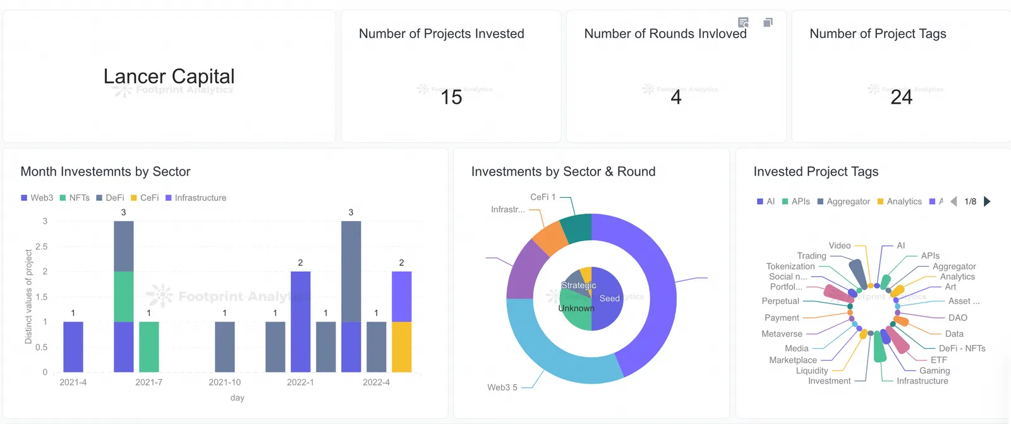Click the green NFTs bar at 2021-7
The width and height of the screenshot is (1011, 424).
(149, 347)
